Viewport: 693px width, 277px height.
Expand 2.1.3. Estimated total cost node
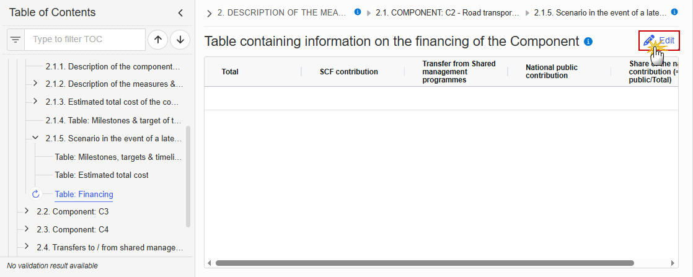pyautogui.click(x=35, y=101)
